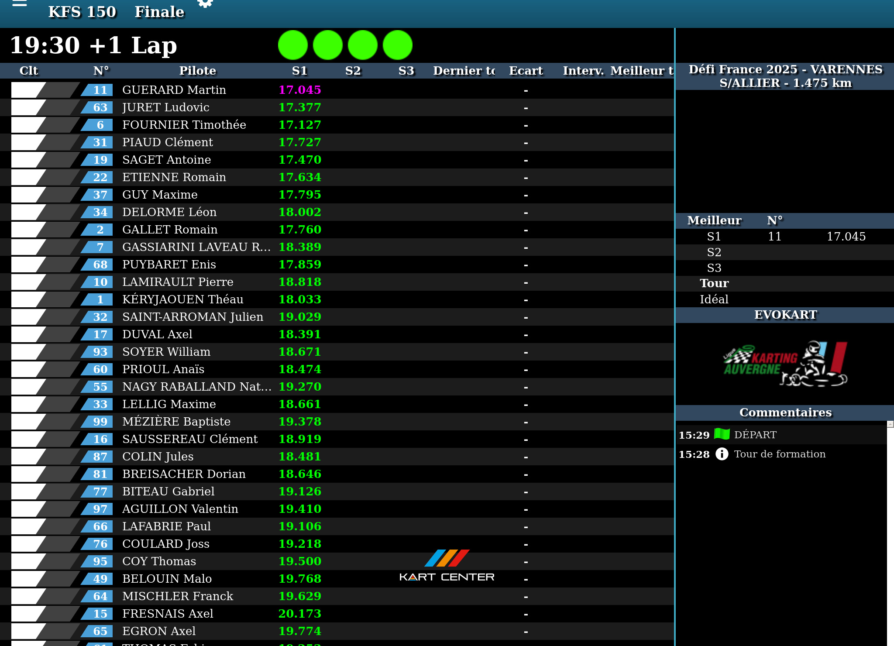Viewport: 894px width, 646px height.
Task: Click the fourth green status light
Action: tap(398, 45)
